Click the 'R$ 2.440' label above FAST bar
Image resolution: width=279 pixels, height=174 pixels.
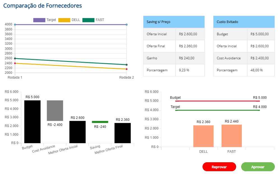pyautogui.click(x=232, y=121)
